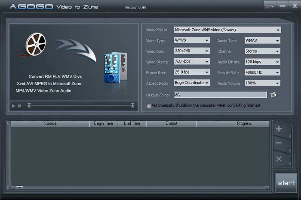Click the End Time column header
The image size is (301, 200).
click(x=132, y=123)
